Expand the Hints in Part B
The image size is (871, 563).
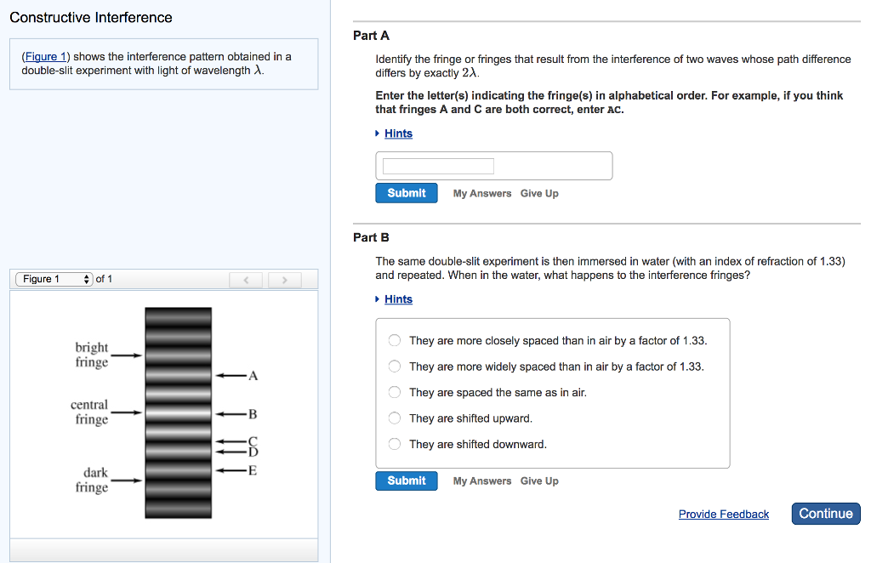[398, 299]
